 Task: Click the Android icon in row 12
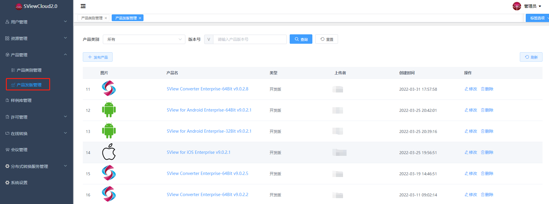tap(109, 109)
